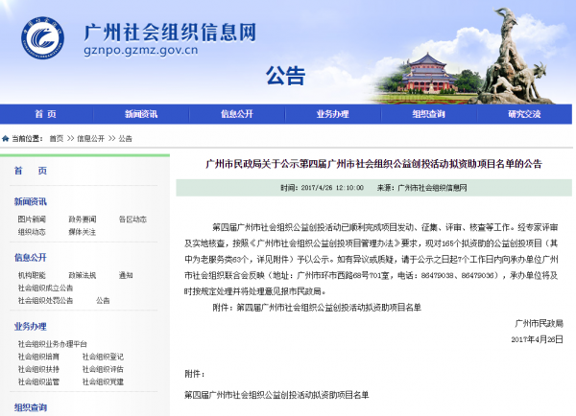Open 社会组织党建 in the sidebar
The width and height of the screenshot is (576, 416).
[103, 381]
